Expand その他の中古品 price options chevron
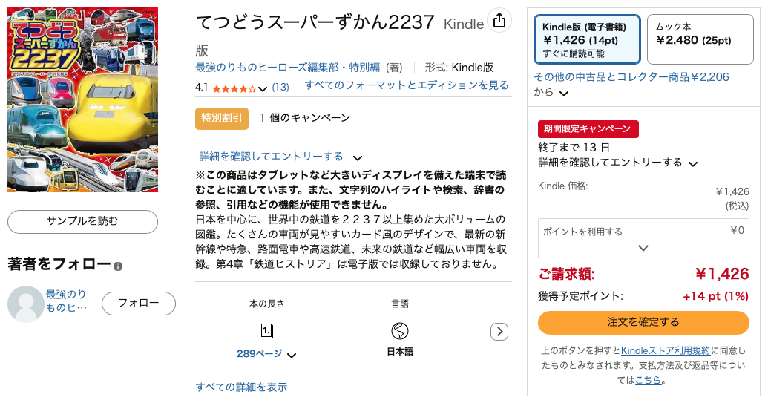 tap(565, 94)
